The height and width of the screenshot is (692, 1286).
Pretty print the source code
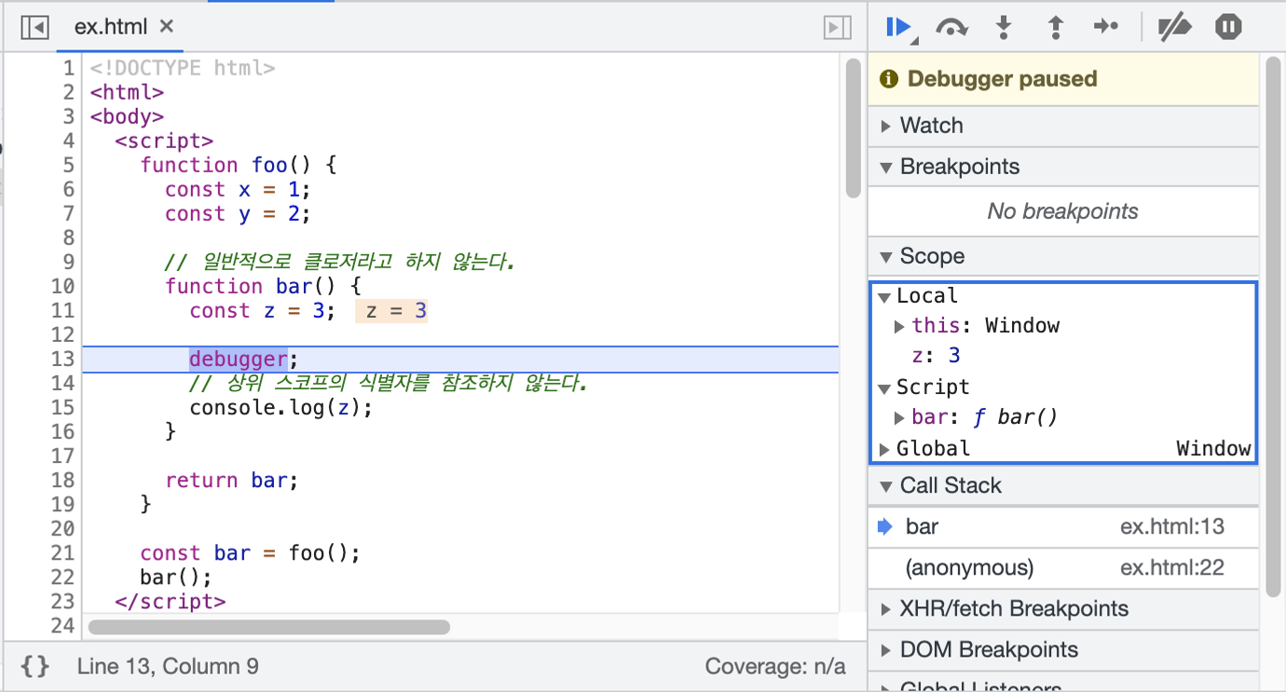point(35,666)
